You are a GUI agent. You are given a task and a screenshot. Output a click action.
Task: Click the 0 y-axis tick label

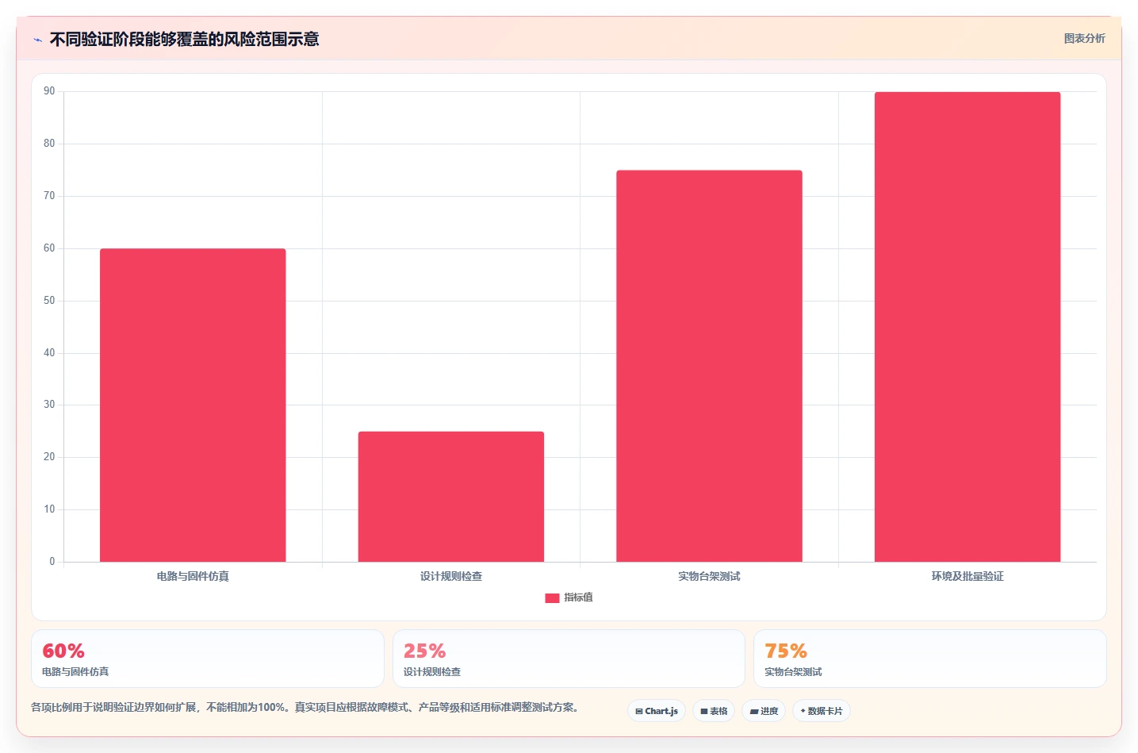[52, 562]
